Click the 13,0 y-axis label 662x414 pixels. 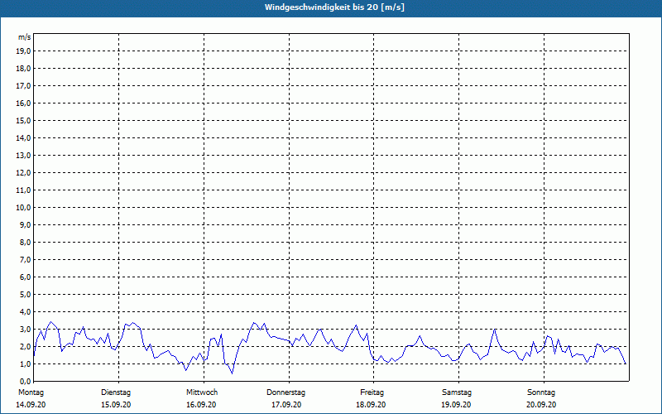(x=23, y=155)
